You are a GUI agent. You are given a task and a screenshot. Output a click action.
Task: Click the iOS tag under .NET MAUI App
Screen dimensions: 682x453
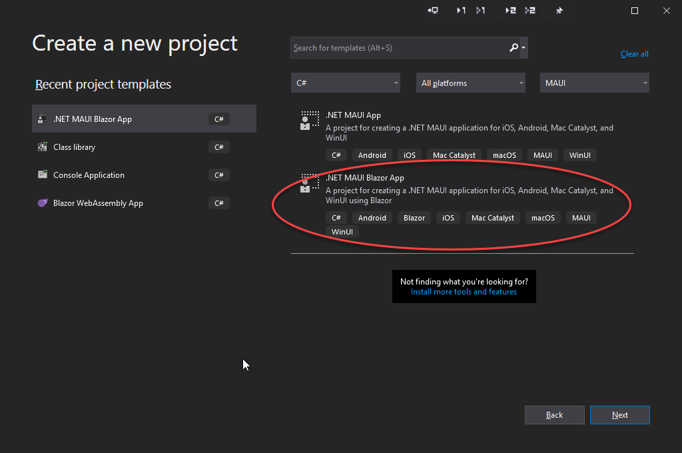tap(410, 155)
